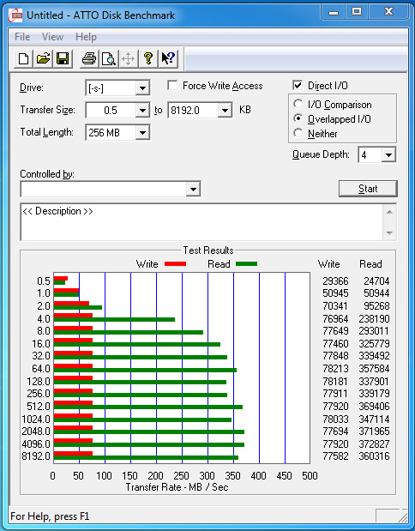
Task: Click the Description scrollbar up arrow
Action: pyautogui.click(x=389, y=212)
